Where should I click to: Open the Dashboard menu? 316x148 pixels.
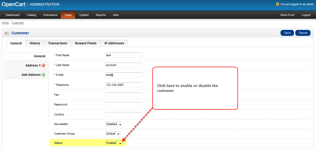click(x=12, y=15)
